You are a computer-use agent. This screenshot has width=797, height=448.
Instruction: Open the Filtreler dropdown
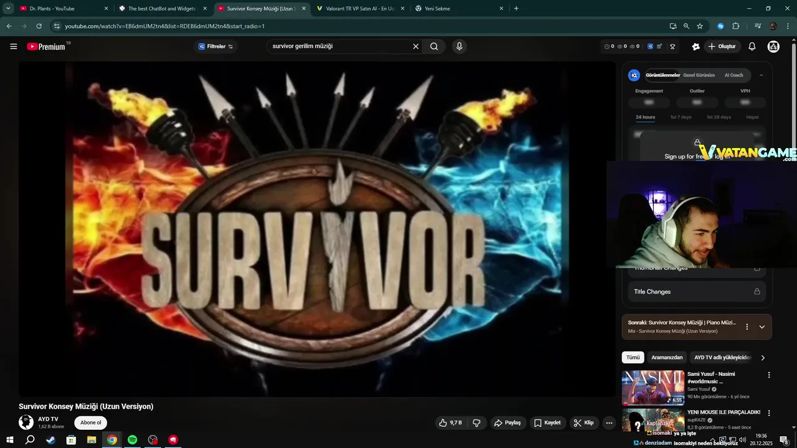[x=215, y=46]
